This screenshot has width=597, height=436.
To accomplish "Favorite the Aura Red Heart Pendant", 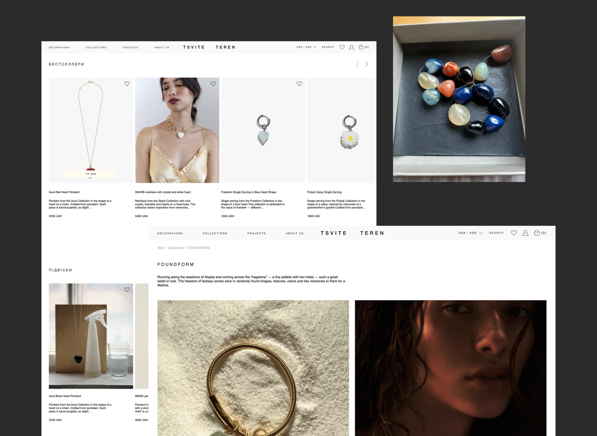I will click(x=127, y=84).
